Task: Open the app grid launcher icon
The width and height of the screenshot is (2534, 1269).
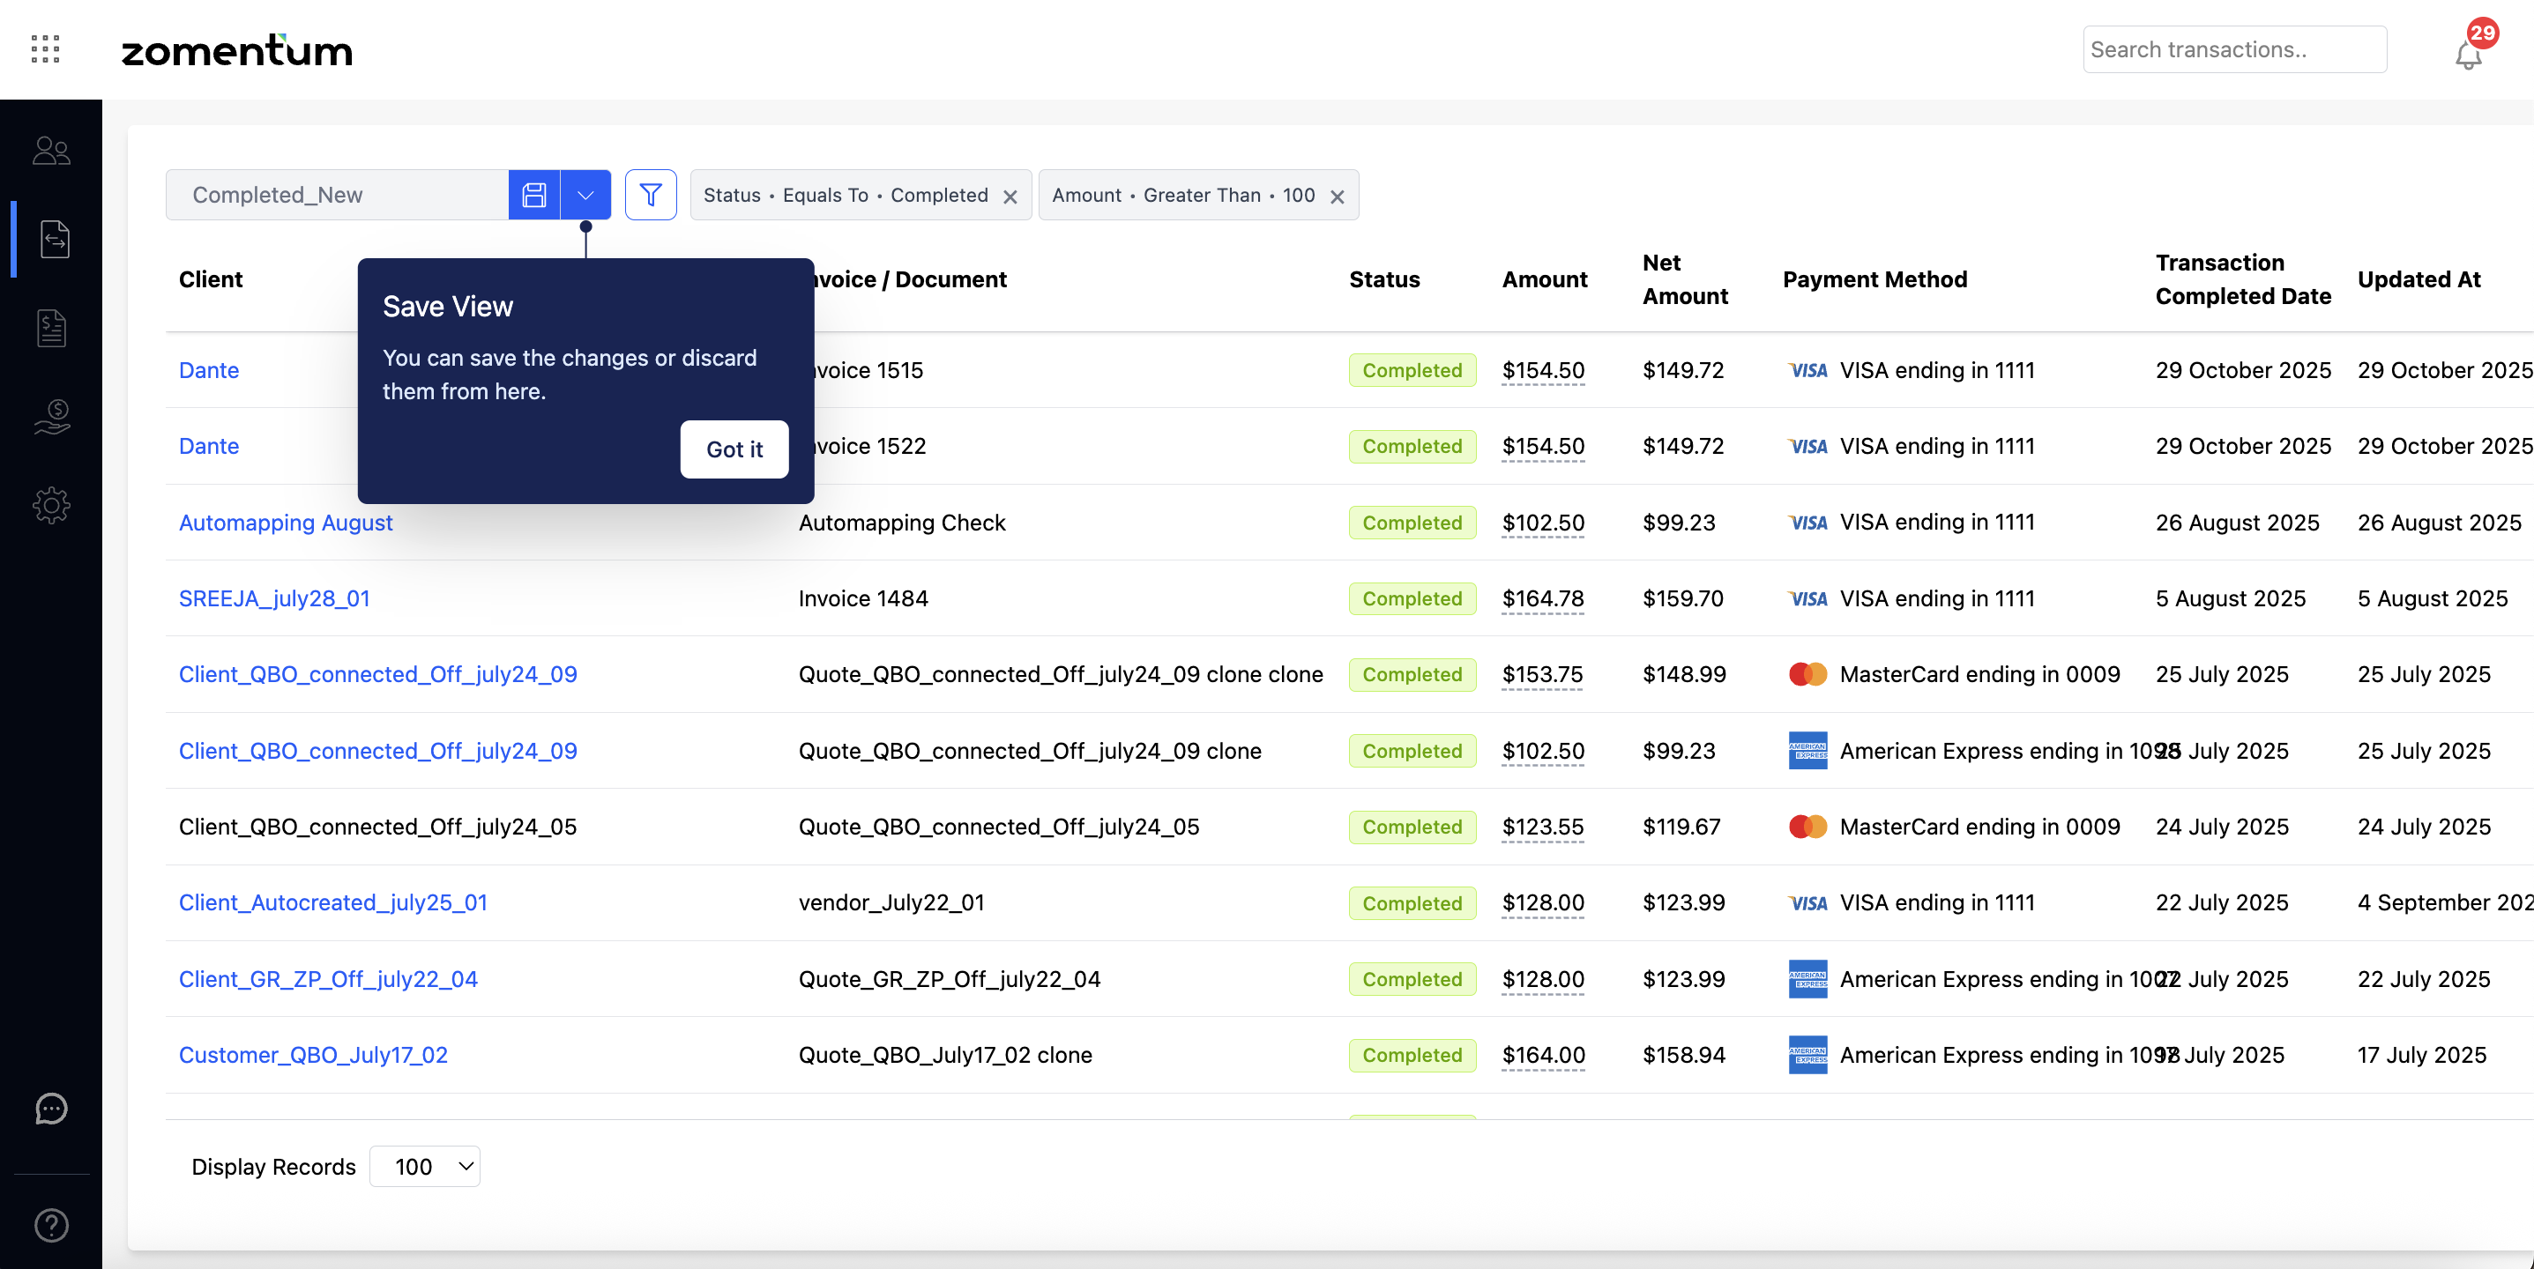Action: tap(45, 49)
